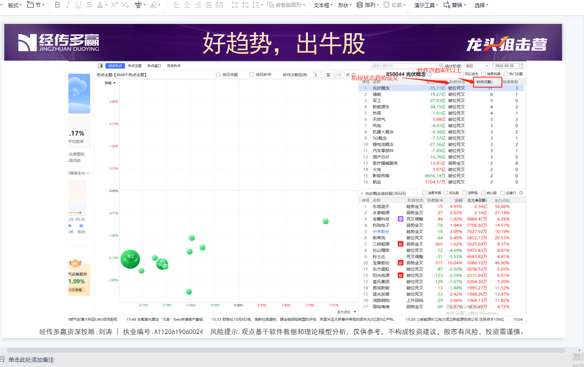The width and height of the screenshot is (584, 367).
Task: Tick the 消息共振 checkbox in 成份股 panel
Action: 424,193
